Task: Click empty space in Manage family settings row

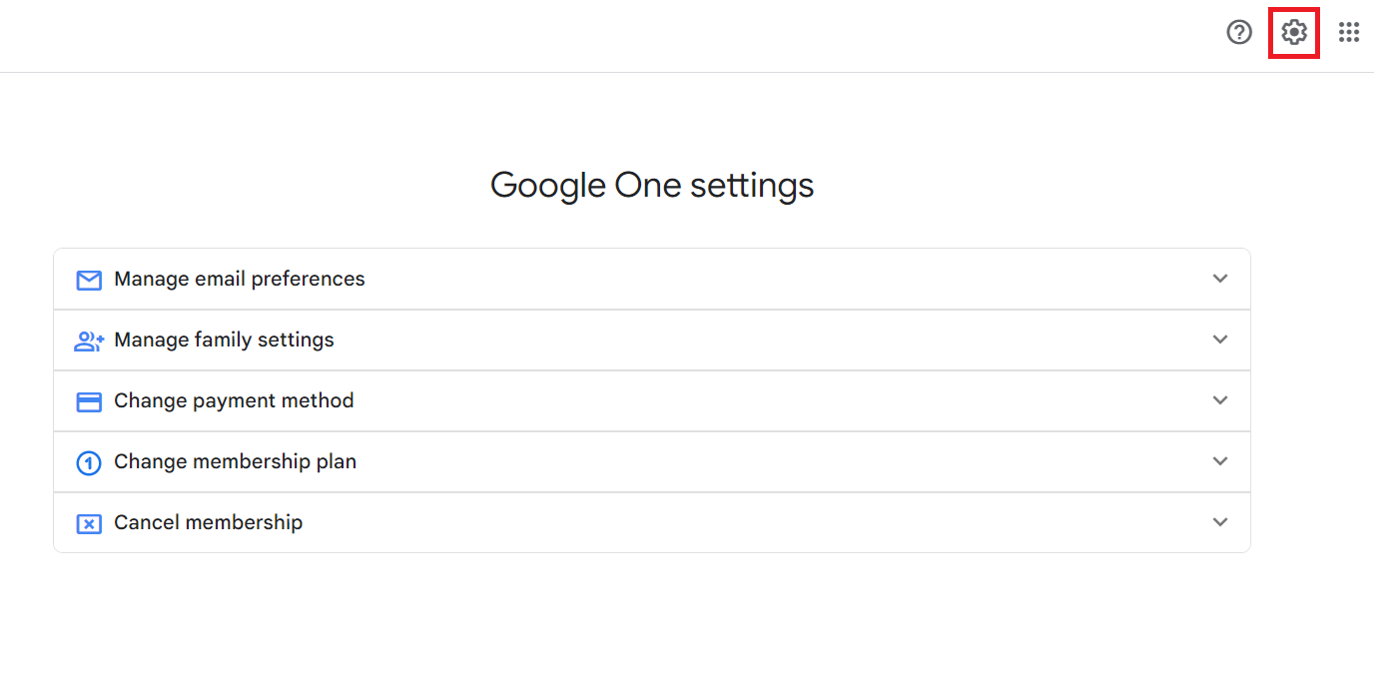Action: pyautogui.click(x=769, y=340)
